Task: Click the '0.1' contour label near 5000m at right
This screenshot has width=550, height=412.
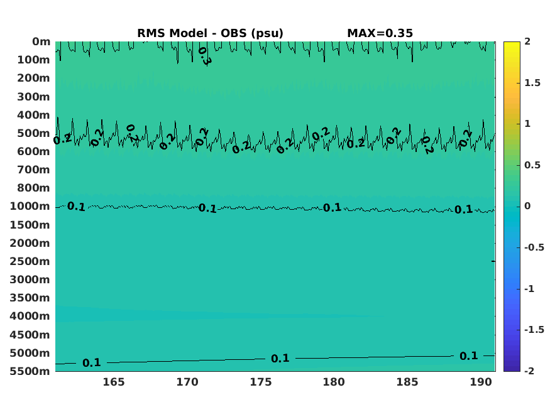Action: [x=469, y=356]
